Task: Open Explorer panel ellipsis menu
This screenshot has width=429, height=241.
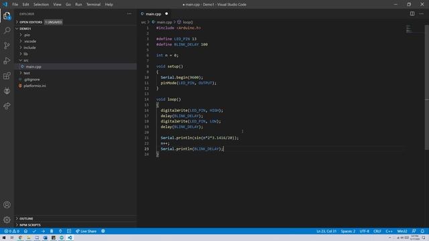Action: coord(129,13)
